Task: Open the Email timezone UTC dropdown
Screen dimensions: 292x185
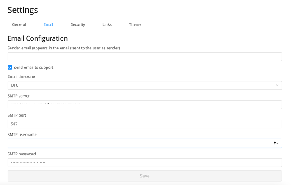Action: (x=144, y=85)
